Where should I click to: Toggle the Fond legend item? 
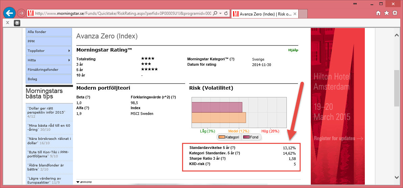(251, 137)
